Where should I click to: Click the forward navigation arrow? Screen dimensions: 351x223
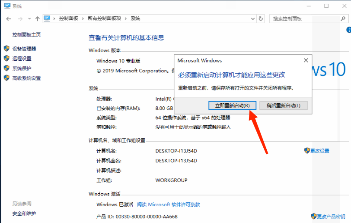coord(20,19)
